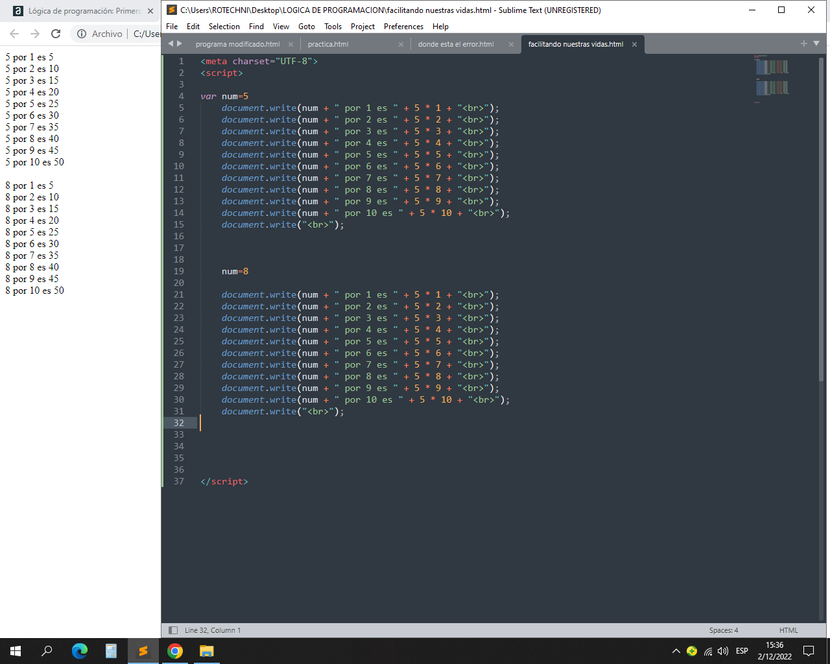Open Sublime Text File menu

tap(172, 27)
